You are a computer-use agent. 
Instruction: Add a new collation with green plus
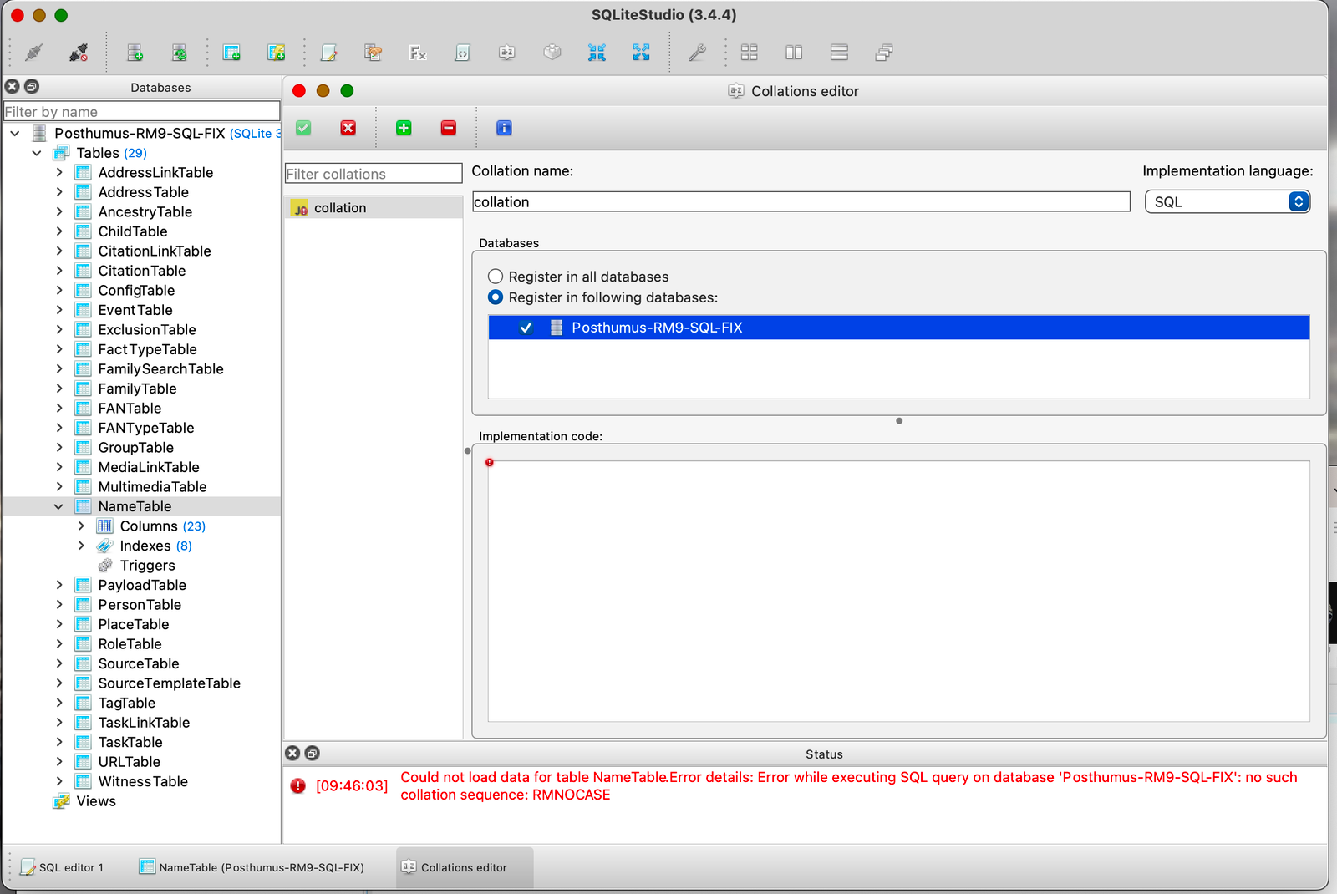(x=404, y=128)
